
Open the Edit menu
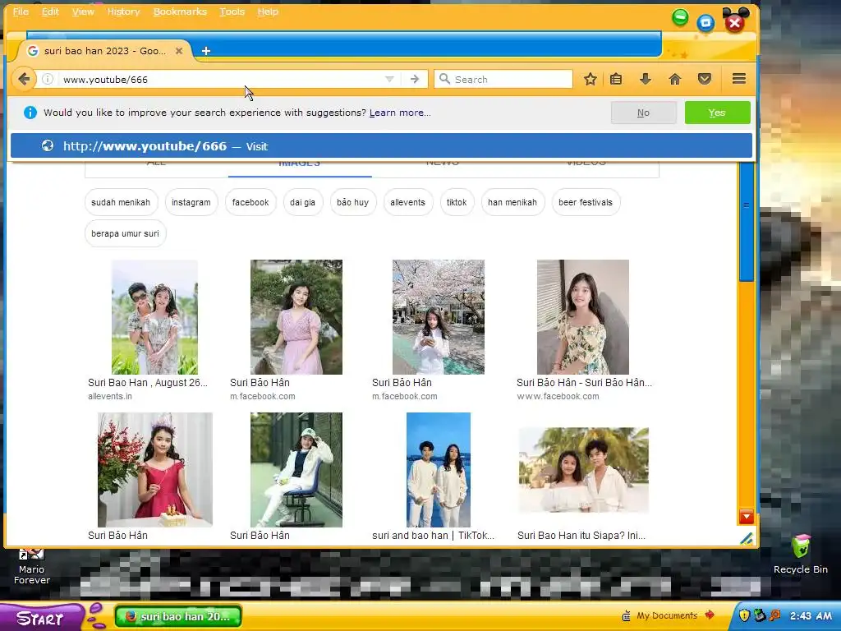pos(50,12)
